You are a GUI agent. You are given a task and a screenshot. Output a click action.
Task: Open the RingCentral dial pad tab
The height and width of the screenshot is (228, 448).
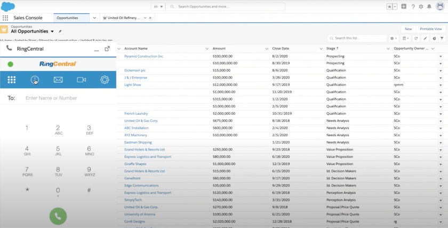point(12,80)
